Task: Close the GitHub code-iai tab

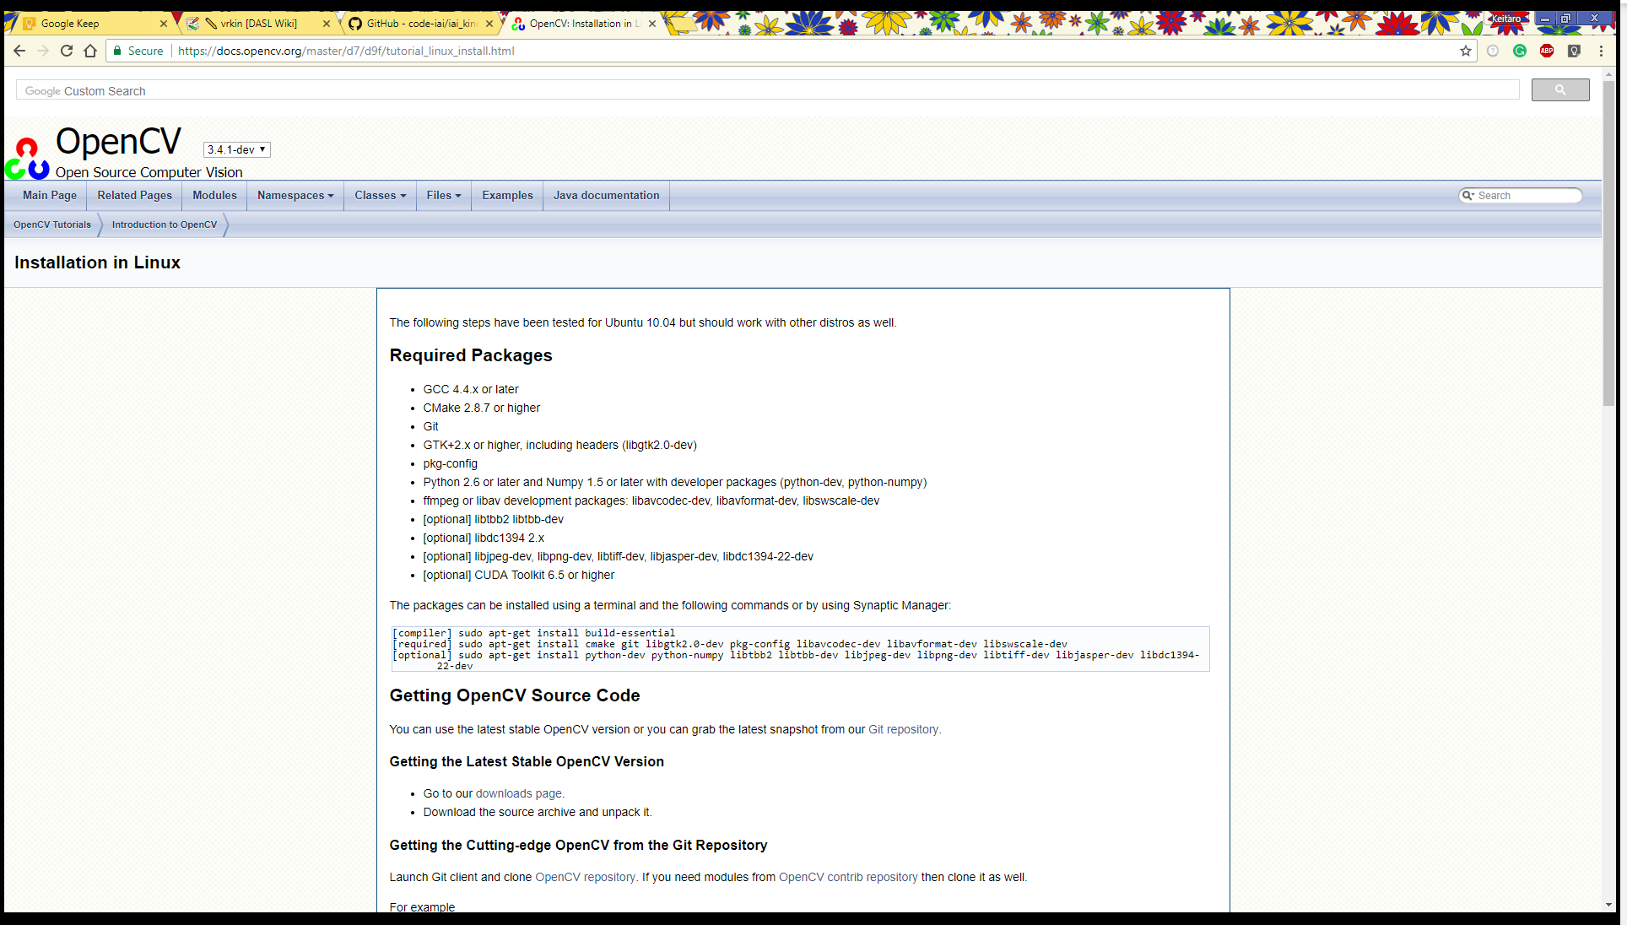Action: point(489,24)
